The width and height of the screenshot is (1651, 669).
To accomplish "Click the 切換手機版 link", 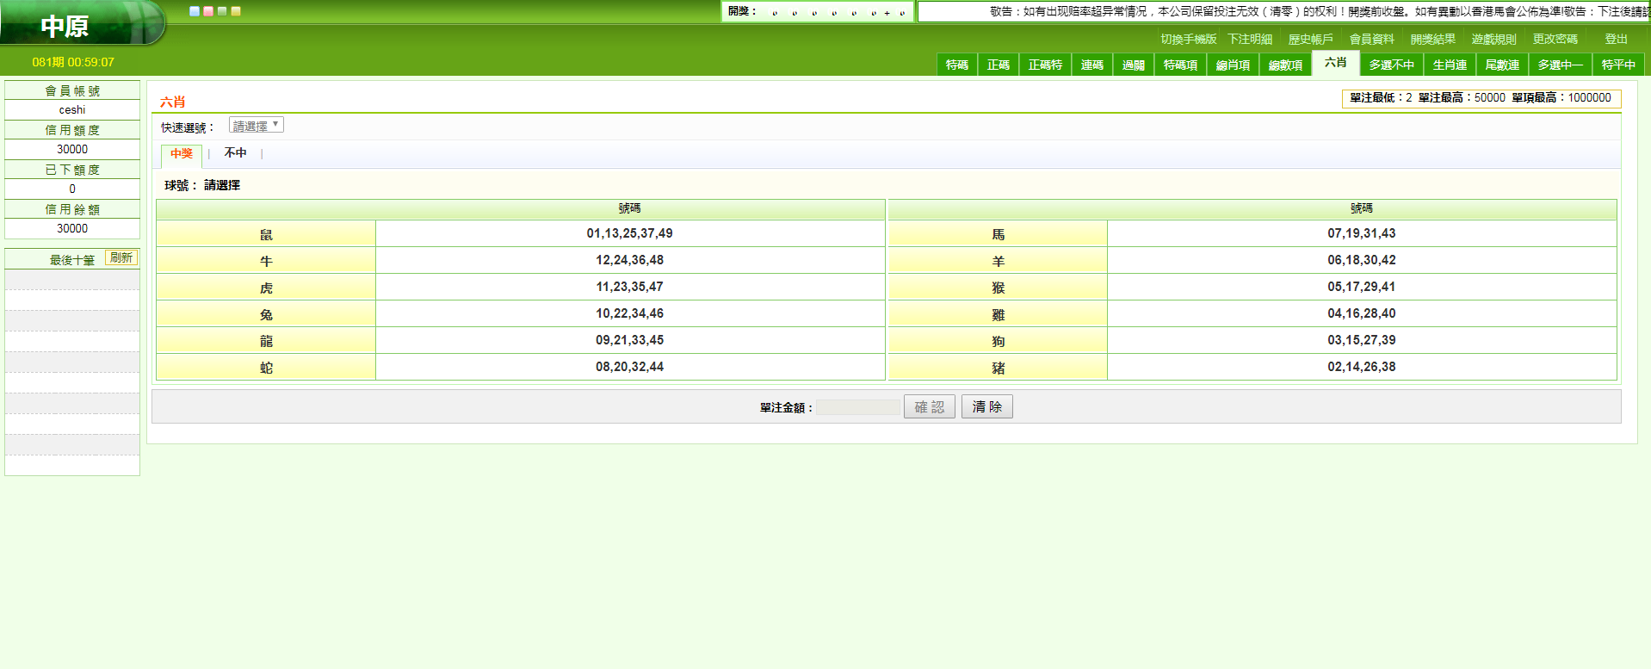I will click(x=1188, y=40).
